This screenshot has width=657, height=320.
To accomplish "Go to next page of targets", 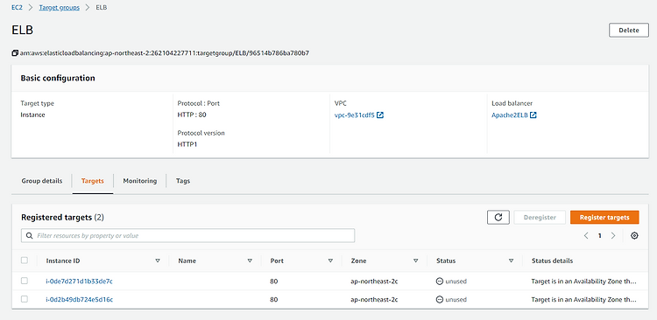I will tap(613, 236).
